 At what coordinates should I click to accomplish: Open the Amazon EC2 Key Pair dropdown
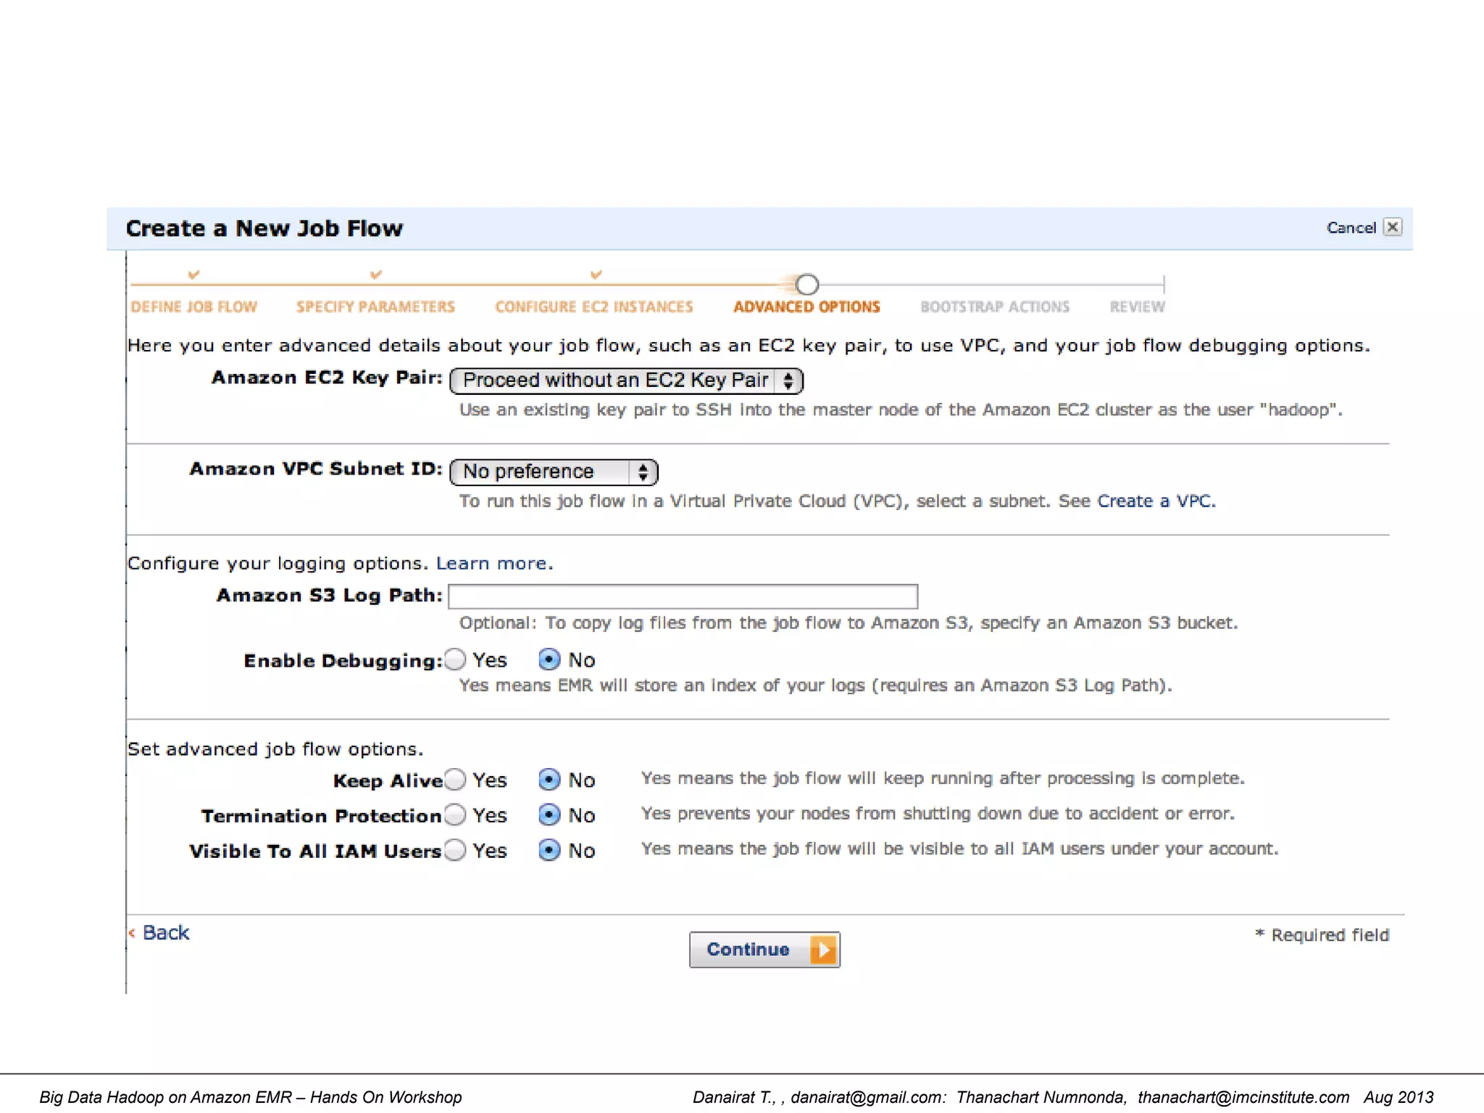click(626, 380)
